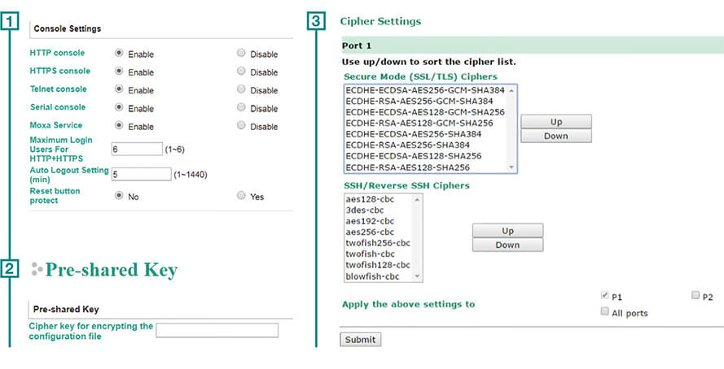The width and height of the screenshot is (724, 369).
Task: Enable the HTTP console radio button
Action: pyautogui.click(x=119, y=54)
